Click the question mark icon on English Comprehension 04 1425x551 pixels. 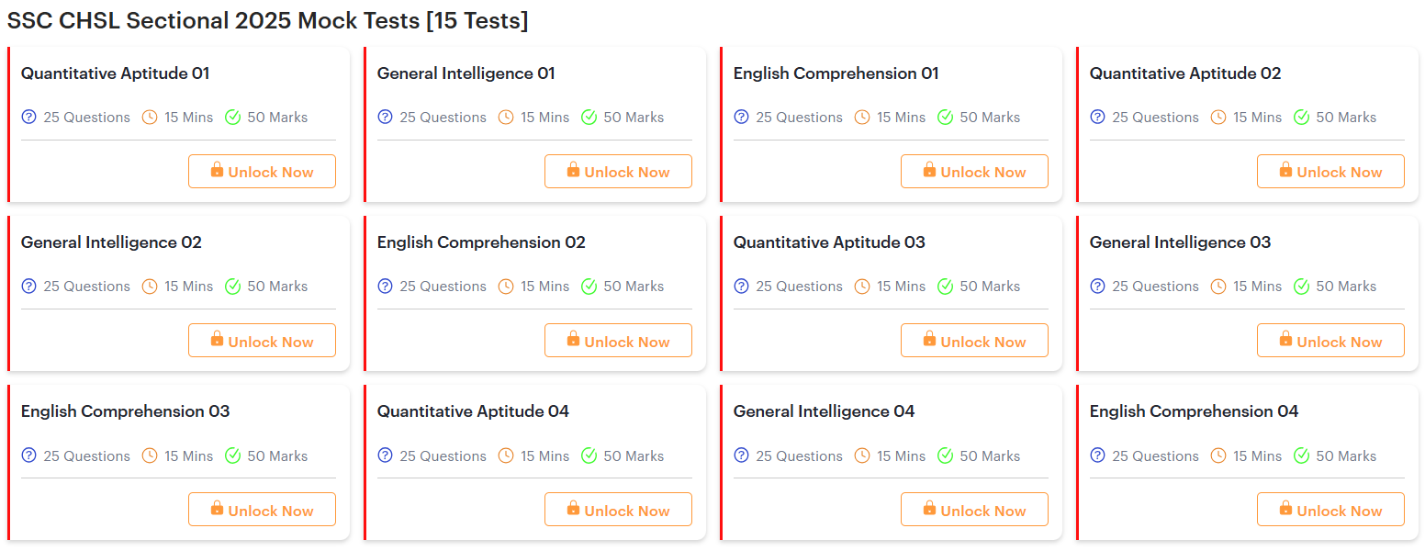[1097, 455]
